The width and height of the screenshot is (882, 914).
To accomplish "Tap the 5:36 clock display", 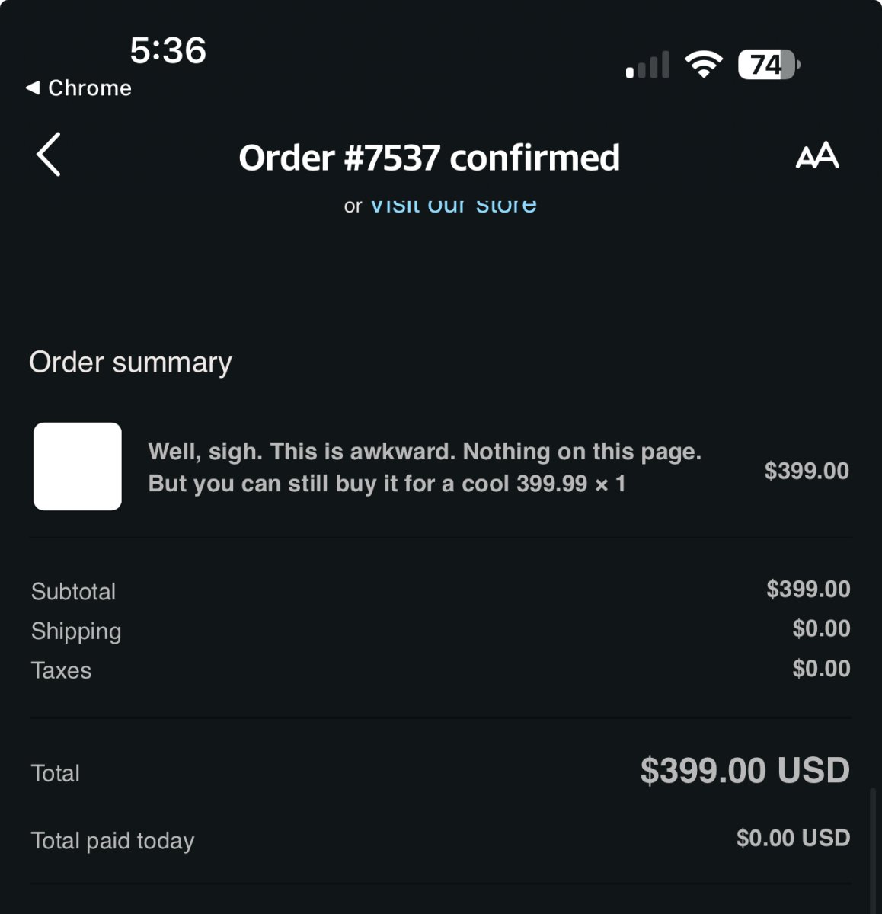I will pos(168,50).
